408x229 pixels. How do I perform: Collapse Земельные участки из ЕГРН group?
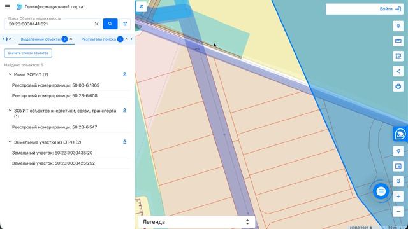tap(10, 142)
